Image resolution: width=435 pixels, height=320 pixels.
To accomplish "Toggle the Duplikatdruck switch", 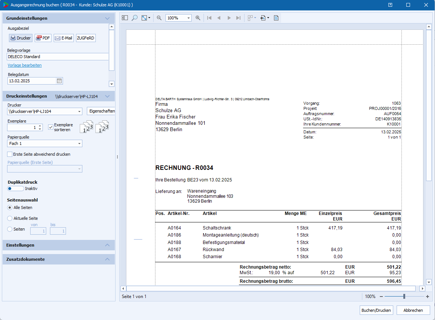I will tap(15, 188).
